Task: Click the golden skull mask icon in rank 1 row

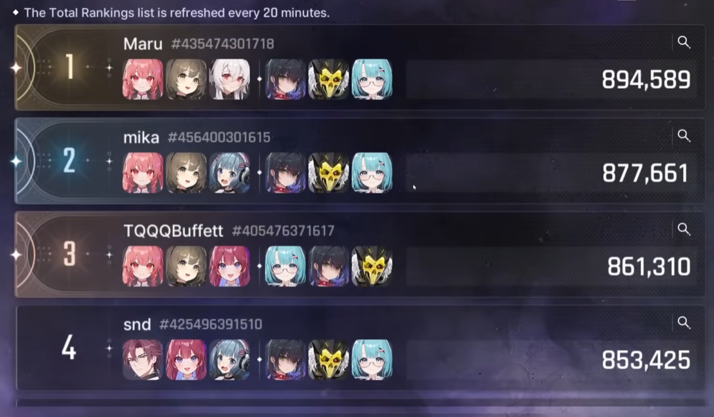Action: [328, 79]
